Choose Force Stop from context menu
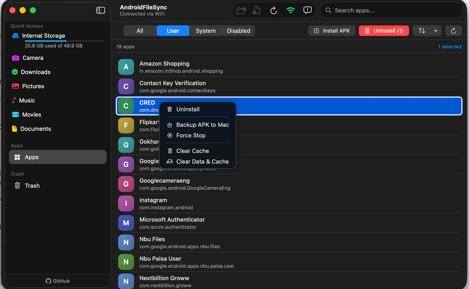The image size is (469, 289). (x=198, y=135)
